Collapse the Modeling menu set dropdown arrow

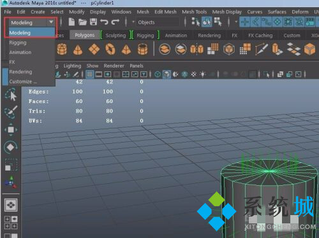[x=51, y=22]
